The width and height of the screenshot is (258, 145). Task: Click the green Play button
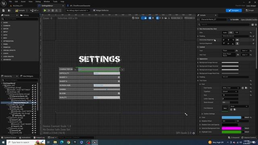(x=45, y=10)
